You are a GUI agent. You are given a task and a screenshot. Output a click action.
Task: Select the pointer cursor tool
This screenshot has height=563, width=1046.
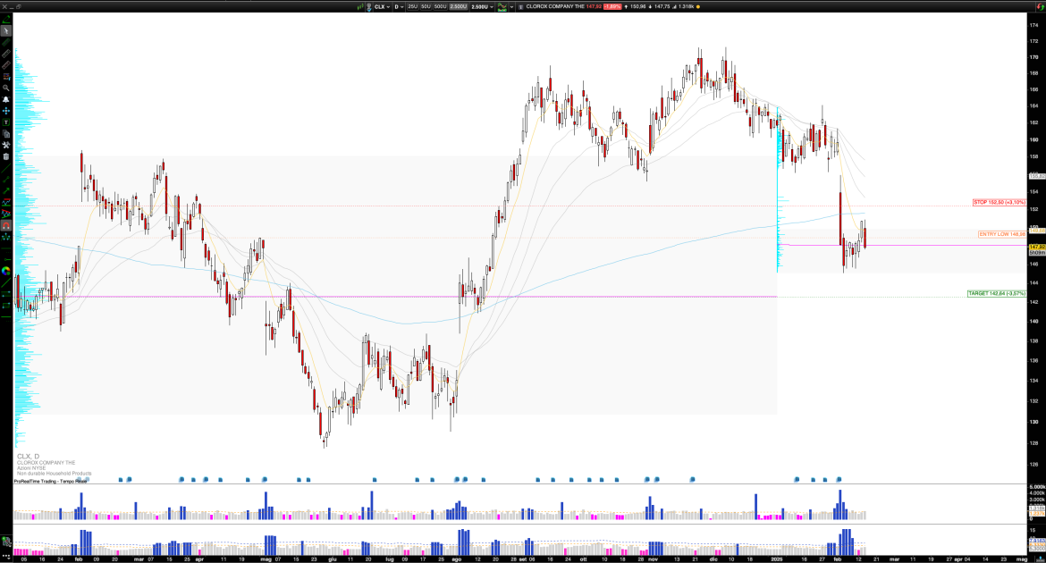pos(5,31)
